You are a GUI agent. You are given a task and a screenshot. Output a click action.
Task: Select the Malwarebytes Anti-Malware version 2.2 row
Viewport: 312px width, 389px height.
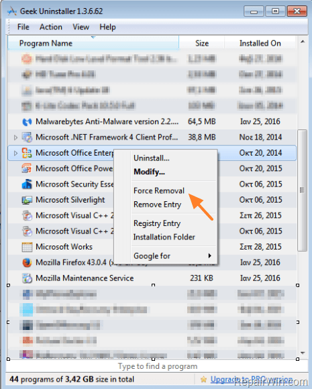coord(152,122)
